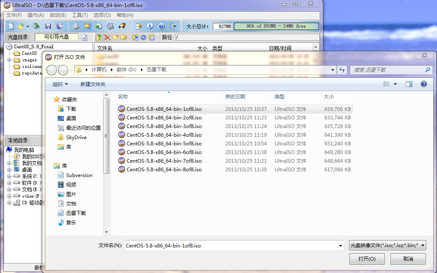
Task: Select 下载 in favorites sidebar
Action: click(71, 109)
